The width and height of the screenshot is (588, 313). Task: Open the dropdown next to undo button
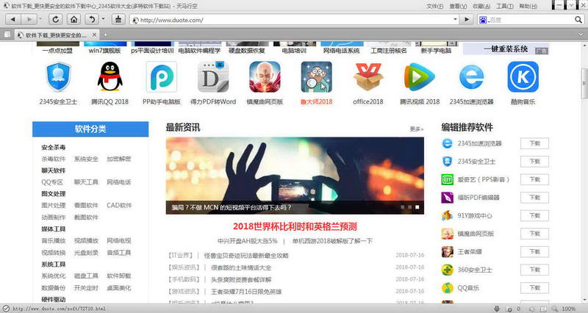104,20
